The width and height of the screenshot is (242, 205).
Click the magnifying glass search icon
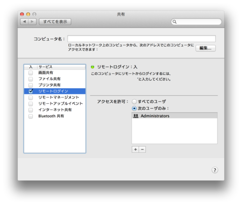click(174, 22)
